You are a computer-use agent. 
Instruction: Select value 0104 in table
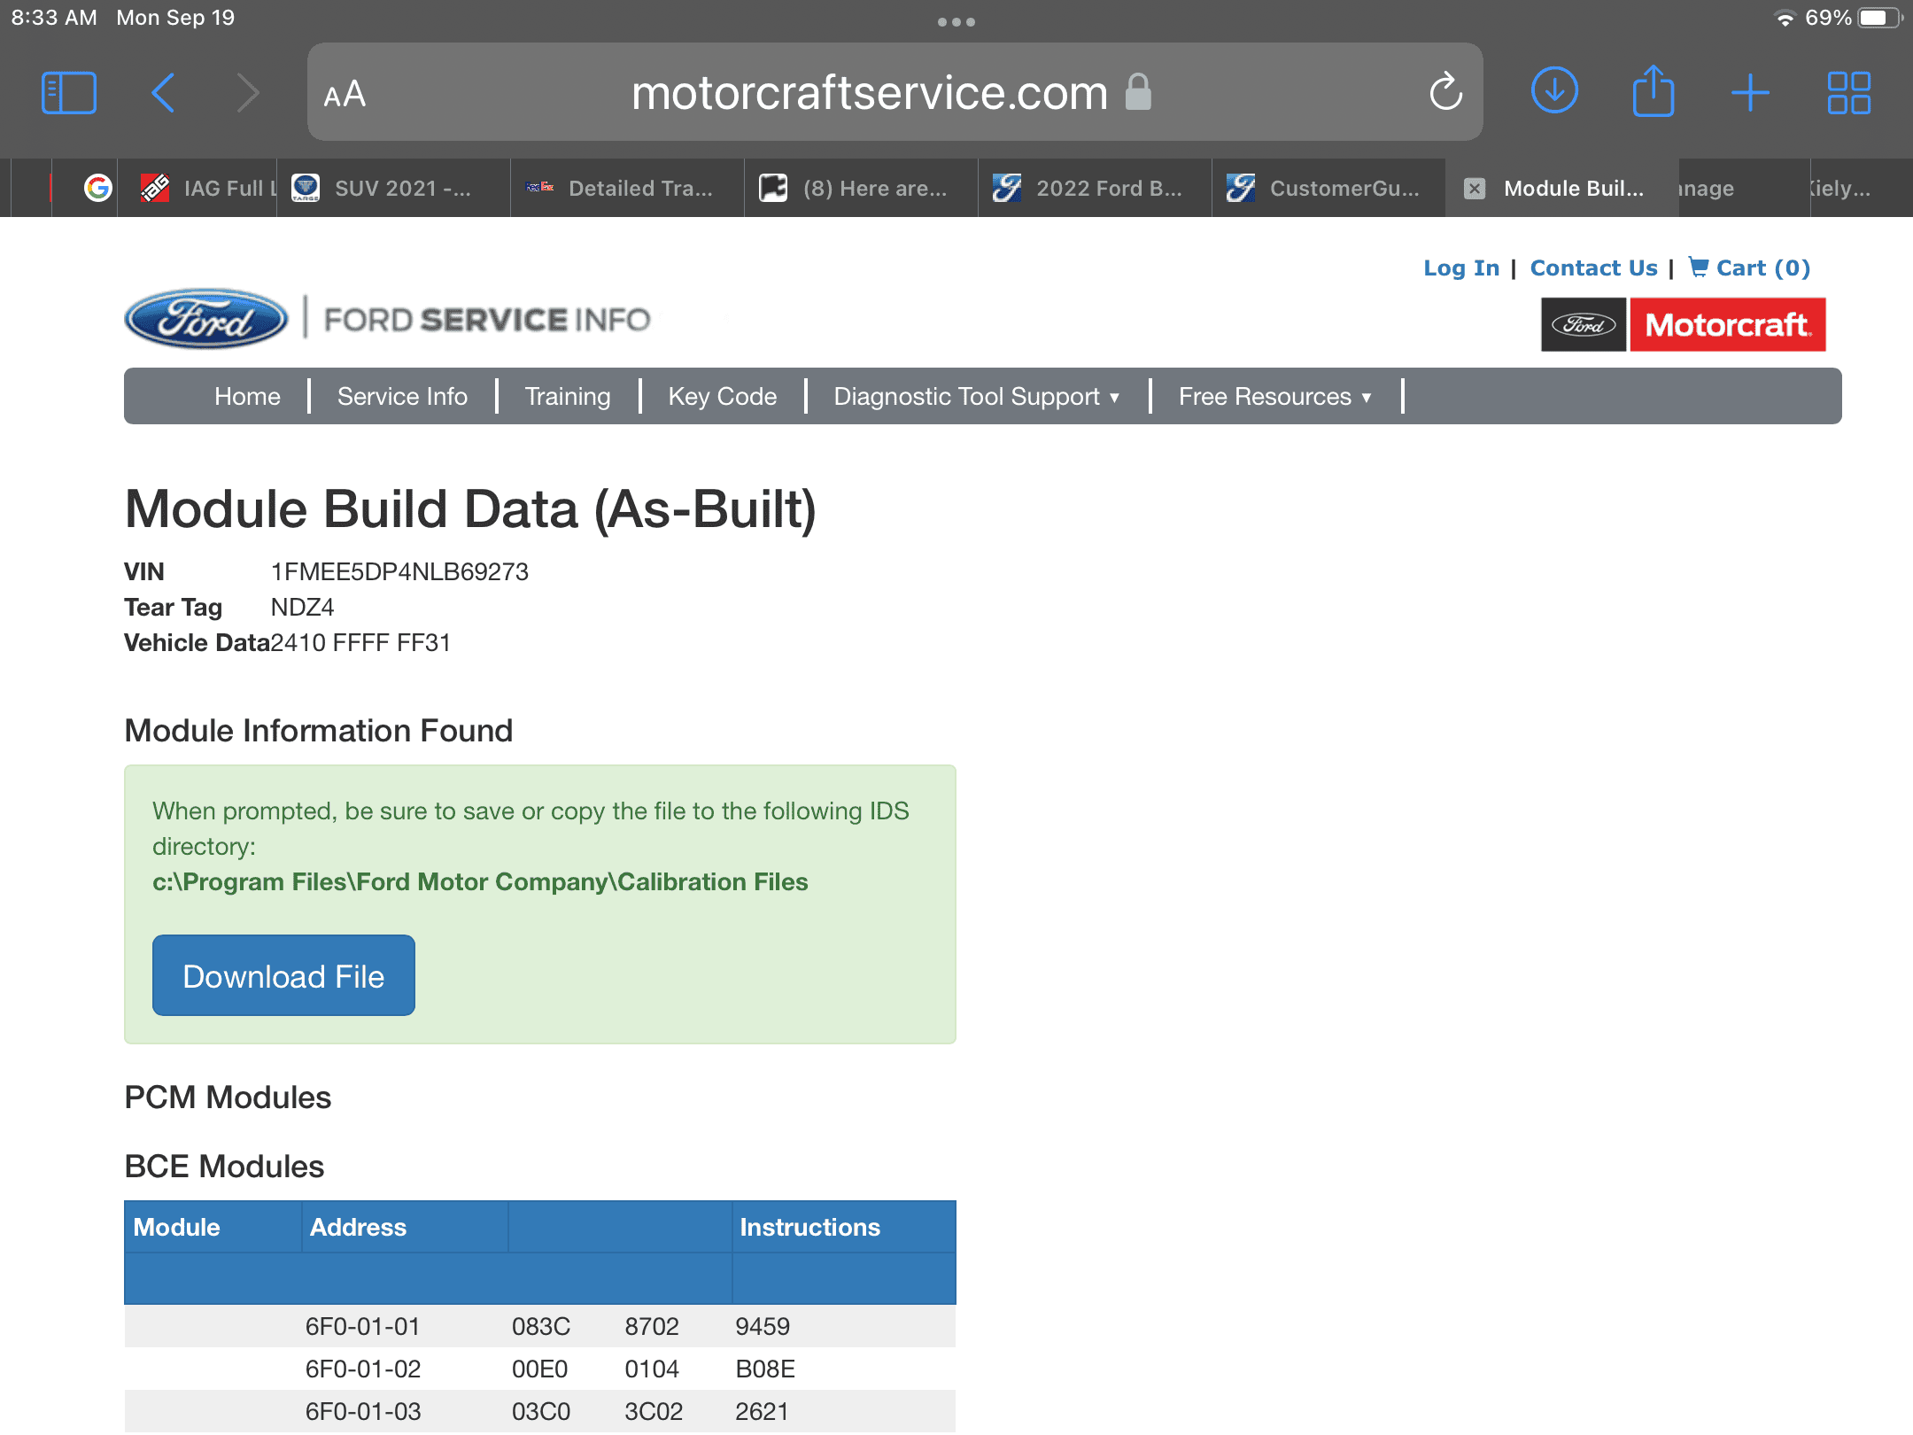click(x=652, y=1369)
